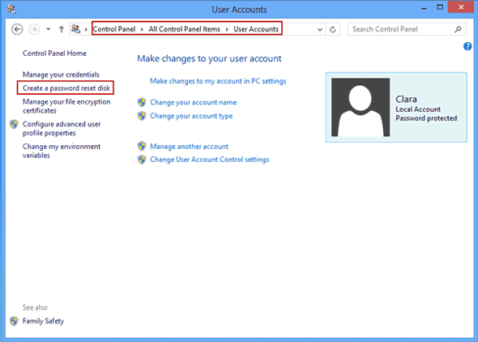478x342 pixels.
Task: Click the Forward navigation arrow
Action: click(34, 29)
